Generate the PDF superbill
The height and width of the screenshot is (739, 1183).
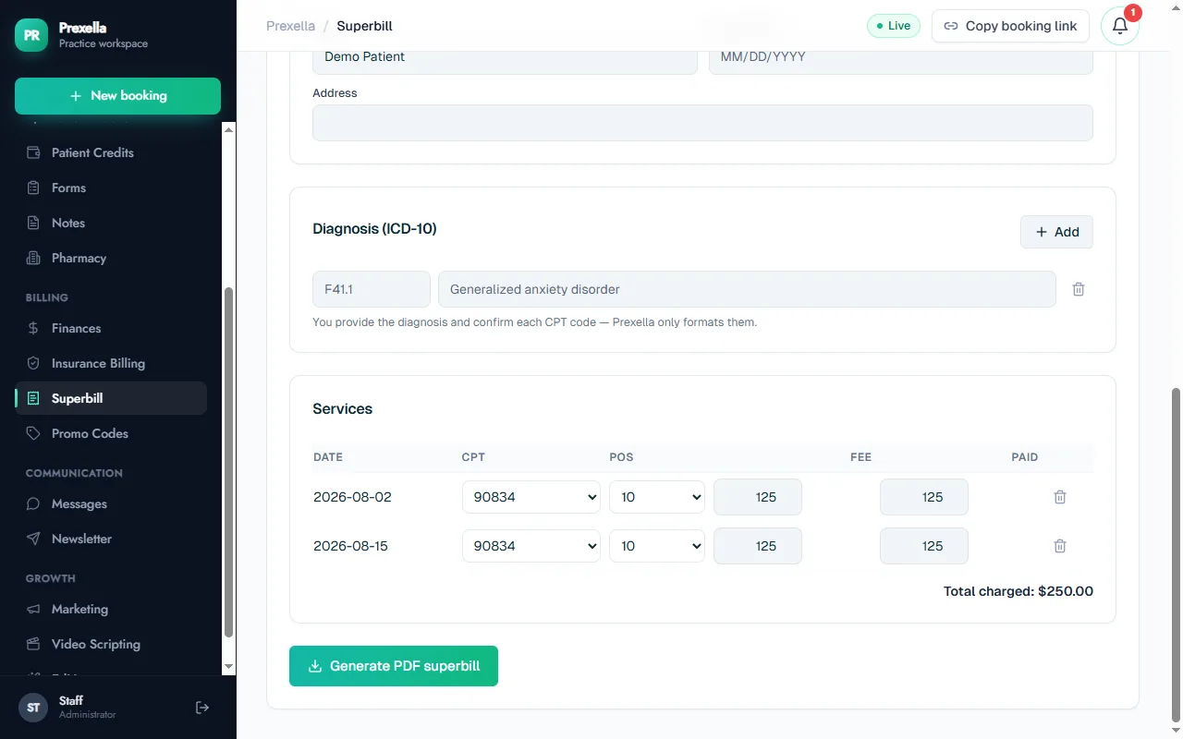point(394,666)
